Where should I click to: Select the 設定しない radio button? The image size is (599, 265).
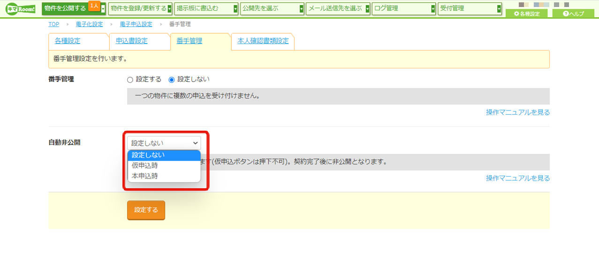[x=171, y=80]
